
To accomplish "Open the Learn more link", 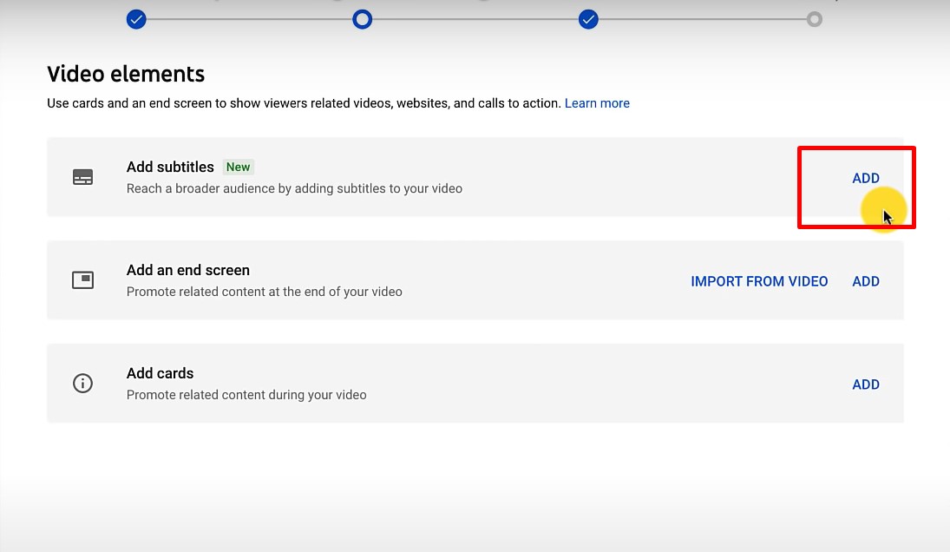I will click(x=597, y=103).
